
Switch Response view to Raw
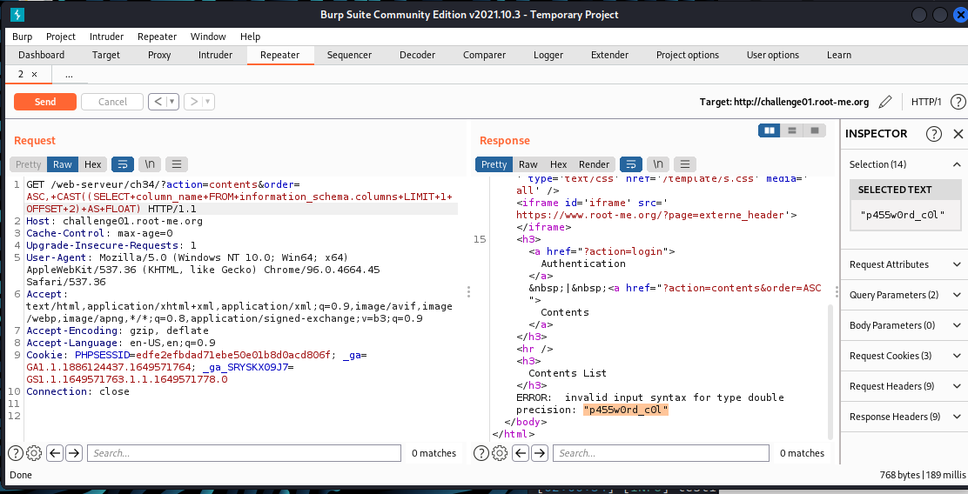pyautogui.click(x=528, y=164)
